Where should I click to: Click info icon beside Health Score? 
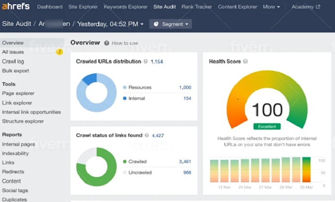click(245, 61)
